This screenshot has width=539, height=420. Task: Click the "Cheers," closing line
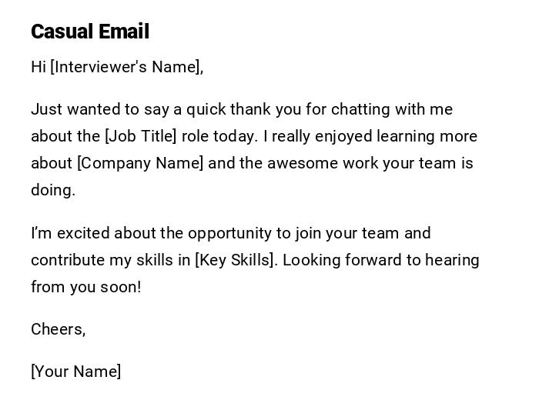click(x=59, y=329)
